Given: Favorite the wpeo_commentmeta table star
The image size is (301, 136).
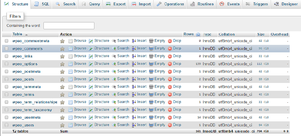Looking at the screenshot, I should (x=62, y=41).
